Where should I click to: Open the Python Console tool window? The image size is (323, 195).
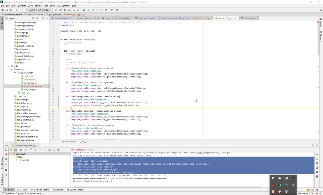[x=75, y=190]
